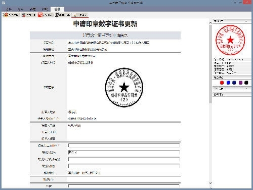Click the black seal stamp image in the form
The width and height of the screenshot is (253, 190).
pyautogui.click(x=124, y=87)
